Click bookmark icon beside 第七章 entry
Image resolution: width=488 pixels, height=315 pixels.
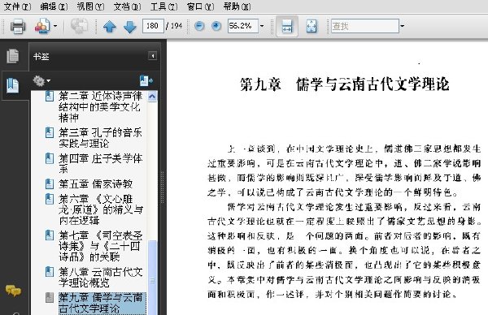tap(50, 235)
